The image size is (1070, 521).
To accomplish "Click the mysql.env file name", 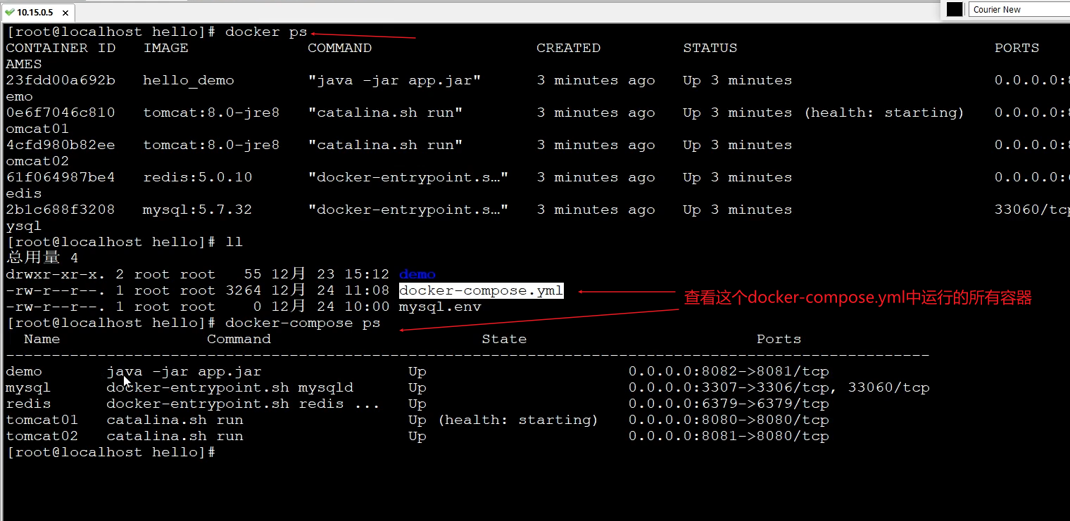I will coord(440,307).
